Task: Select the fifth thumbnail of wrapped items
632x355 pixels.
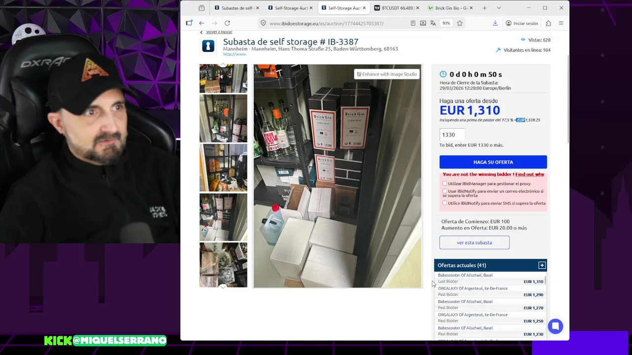Action: [223, 264]
